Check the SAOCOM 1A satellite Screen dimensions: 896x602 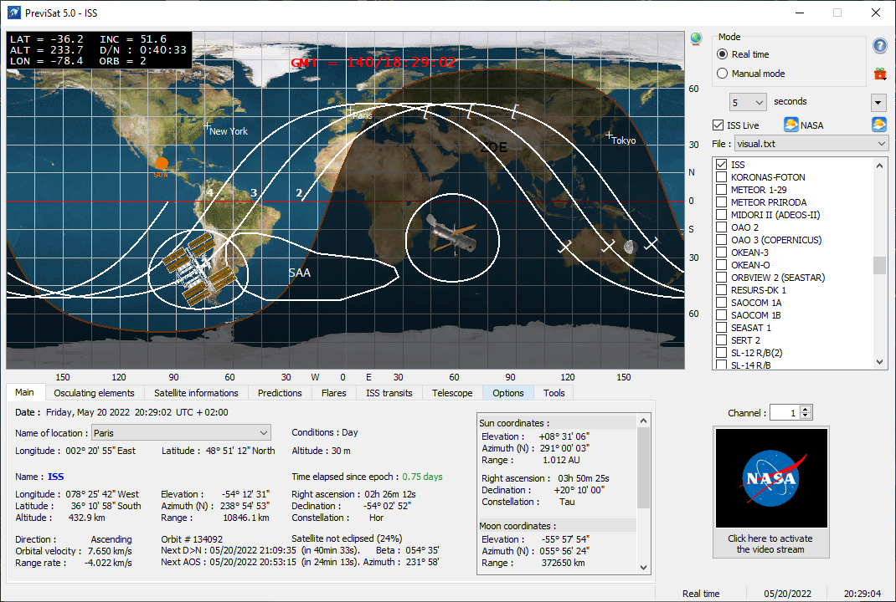tap(721, 303)
